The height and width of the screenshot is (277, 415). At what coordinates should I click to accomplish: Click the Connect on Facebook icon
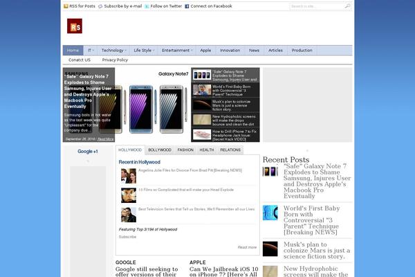pyautogui.click(x=187, y=6)
